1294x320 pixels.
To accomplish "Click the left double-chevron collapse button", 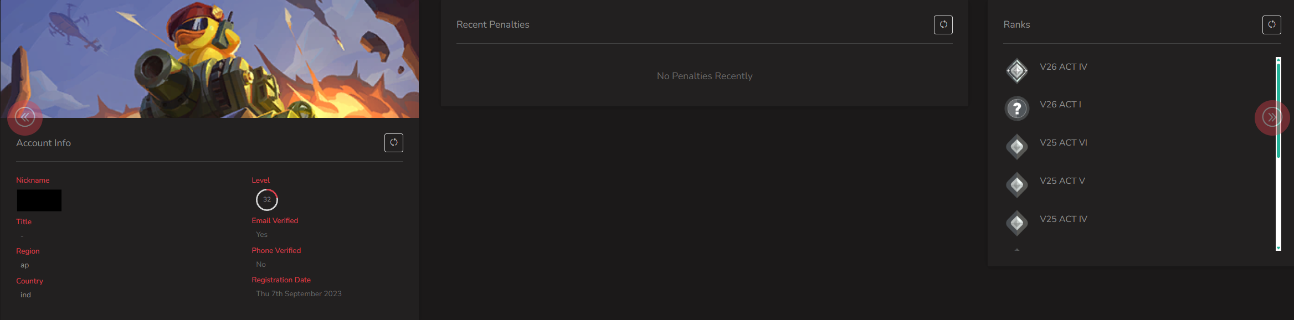I will pos(25,117).
